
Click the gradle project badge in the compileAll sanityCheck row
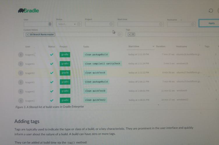pos(65,64)
